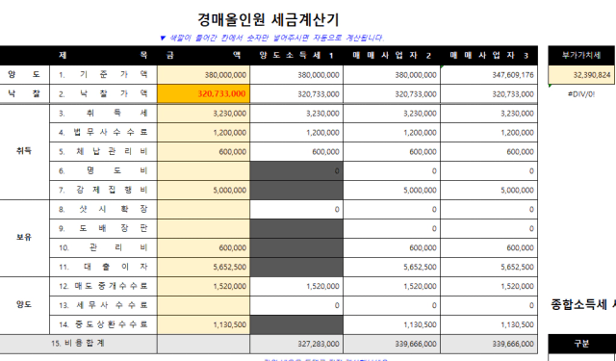
Task: Select the empty 샷시확장 input cell
Action: point(203,209)
